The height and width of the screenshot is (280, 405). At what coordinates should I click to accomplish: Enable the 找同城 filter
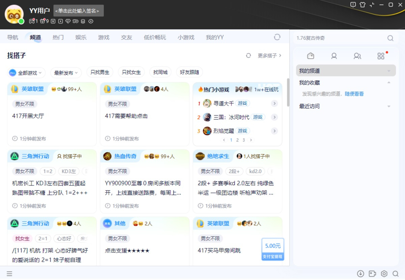160,72
